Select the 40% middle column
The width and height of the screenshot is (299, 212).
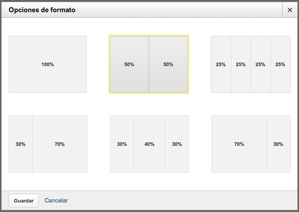149,144
